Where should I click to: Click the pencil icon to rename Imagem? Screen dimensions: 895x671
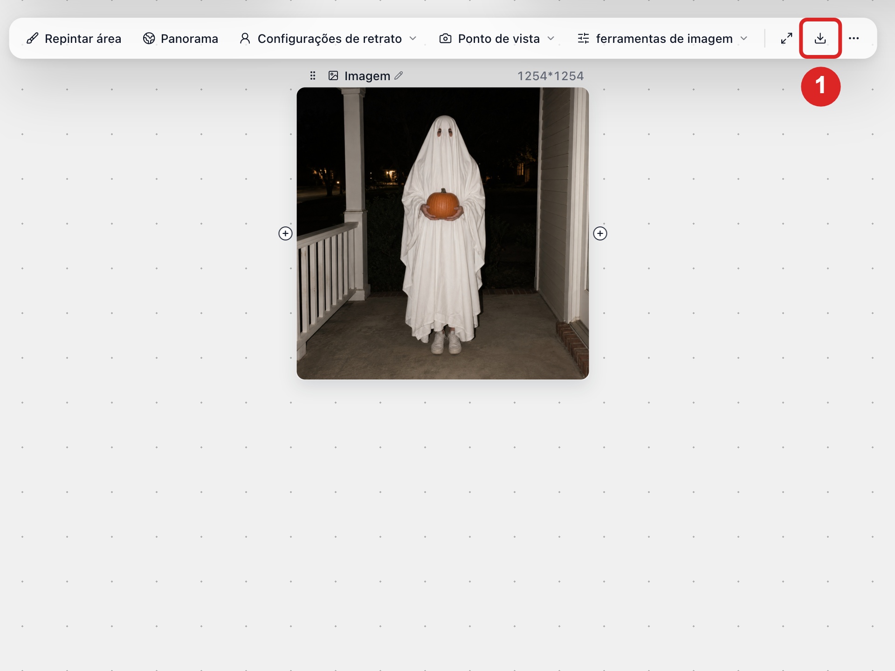[399, 75]
